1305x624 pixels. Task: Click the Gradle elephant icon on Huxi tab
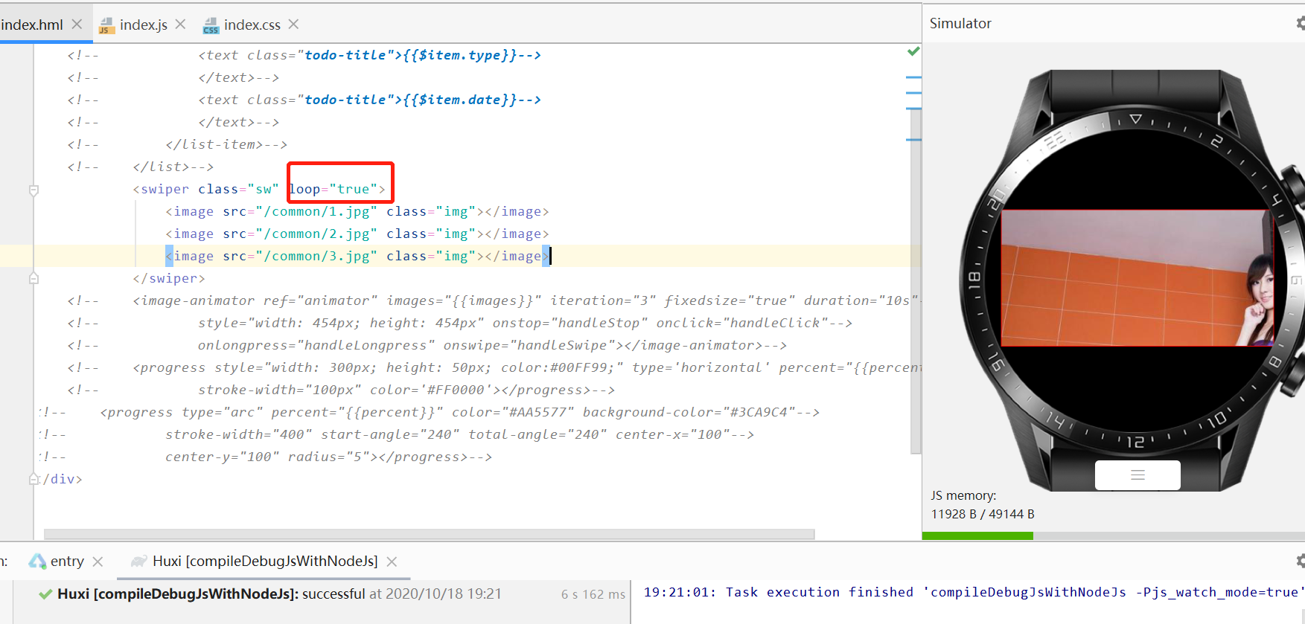(138, 562)
